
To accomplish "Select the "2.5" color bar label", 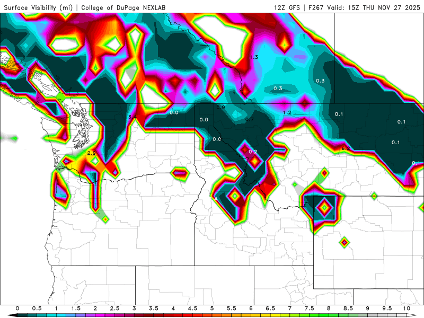I will [x=114, y=308].
